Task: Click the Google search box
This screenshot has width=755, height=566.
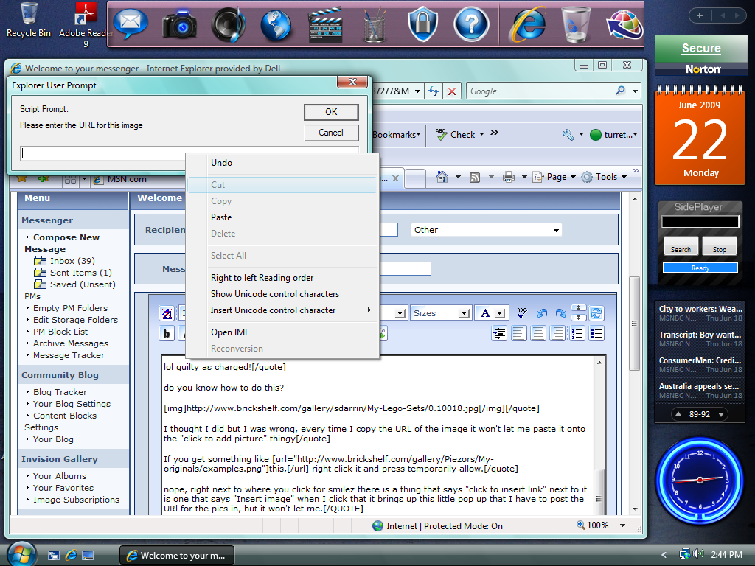Action: [x=540, y=91]
